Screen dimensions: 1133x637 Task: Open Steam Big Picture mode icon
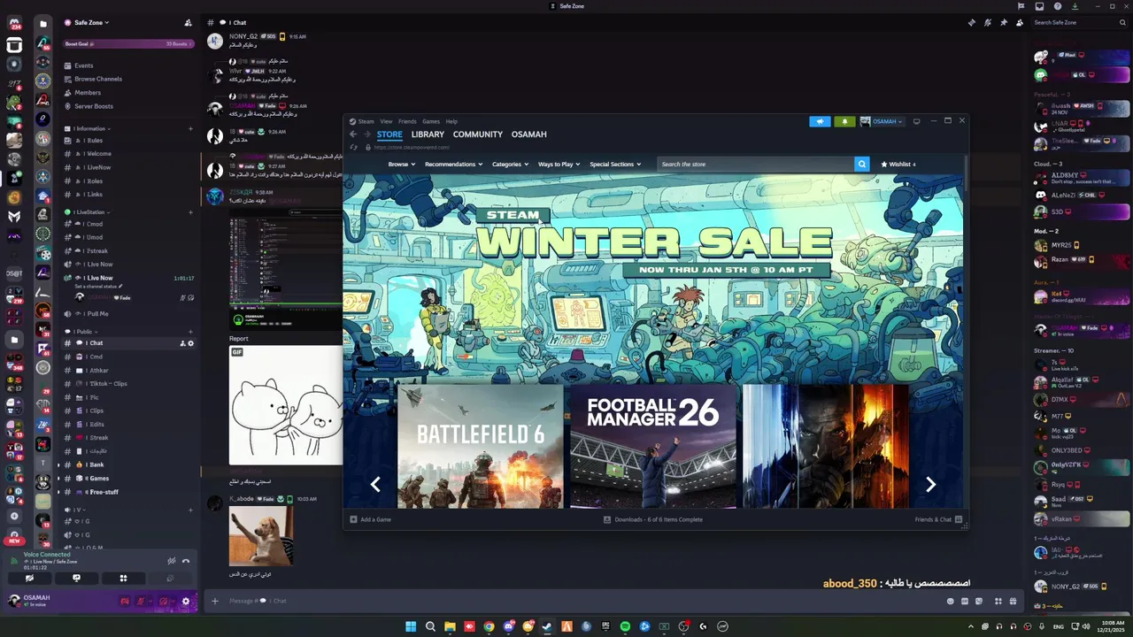point(916,121)
